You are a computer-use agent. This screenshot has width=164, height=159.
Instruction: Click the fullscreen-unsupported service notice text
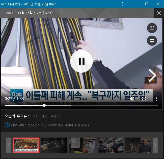pyautogui.click(x=50, y=125)
